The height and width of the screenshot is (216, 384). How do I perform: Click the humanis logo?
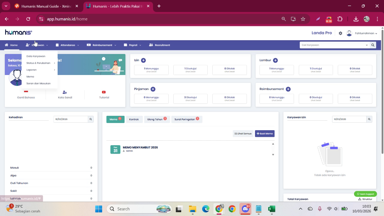click(x=19, y=32)
